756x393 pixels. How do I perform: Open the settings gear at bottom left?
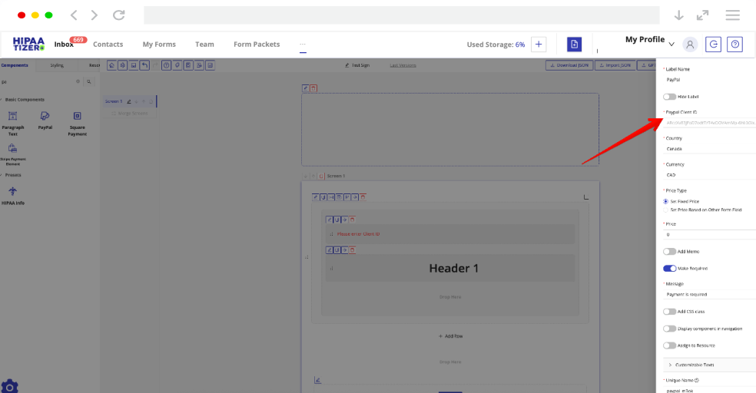click(9, 385)
